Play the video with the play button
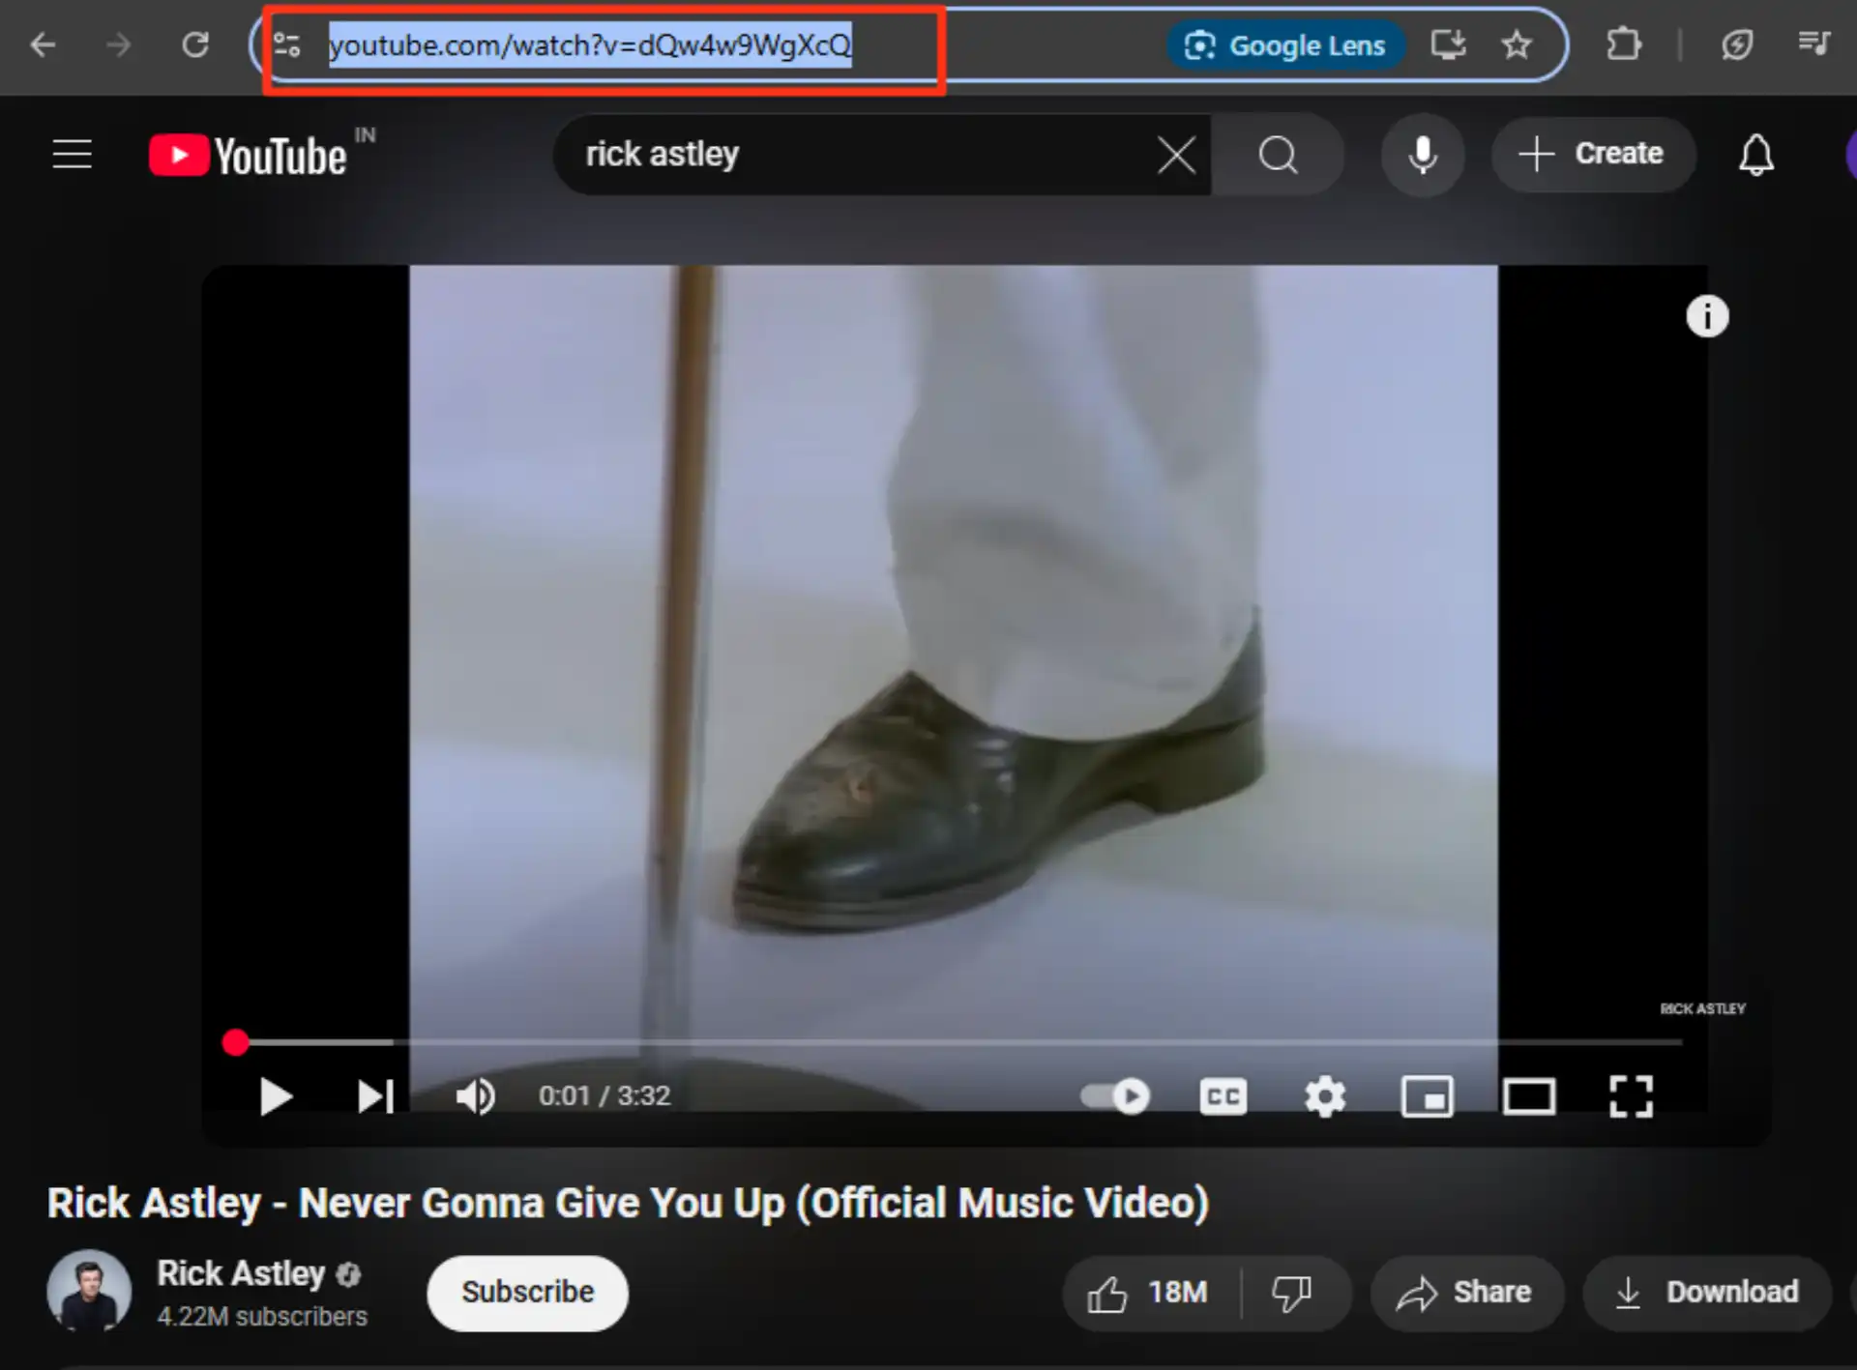1857x1370 pixels. 276,1096
